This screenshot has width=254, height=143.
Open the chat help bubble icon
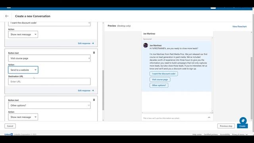(x=243, y=121)
